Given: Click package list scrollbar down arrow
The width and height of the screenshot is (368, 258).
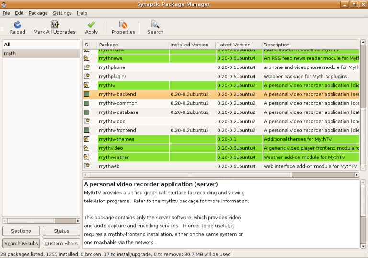Looking at the screenshot, I should (x=363, y=168).
